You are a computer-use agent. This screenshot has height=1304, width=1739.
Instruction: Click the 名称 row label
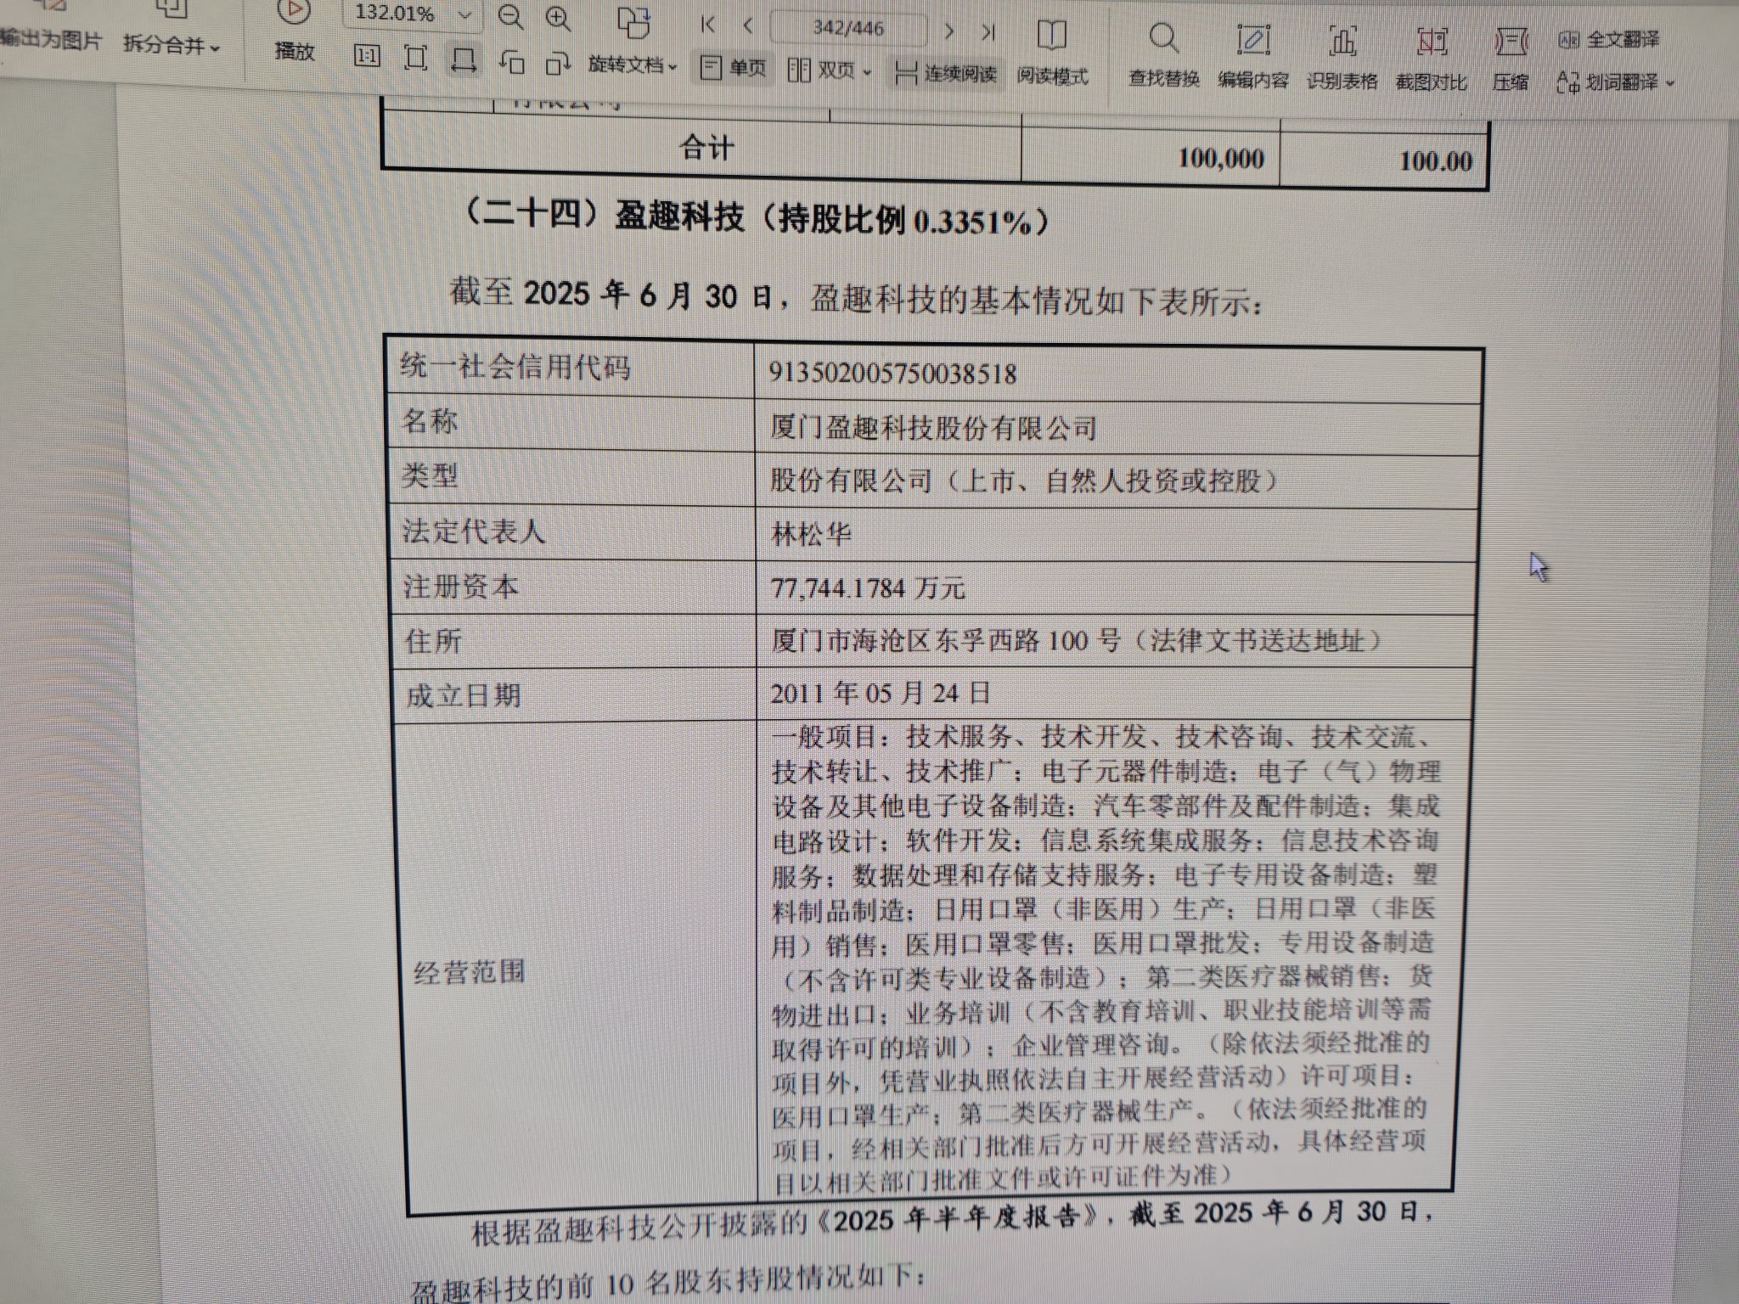[x=430, y=421]
